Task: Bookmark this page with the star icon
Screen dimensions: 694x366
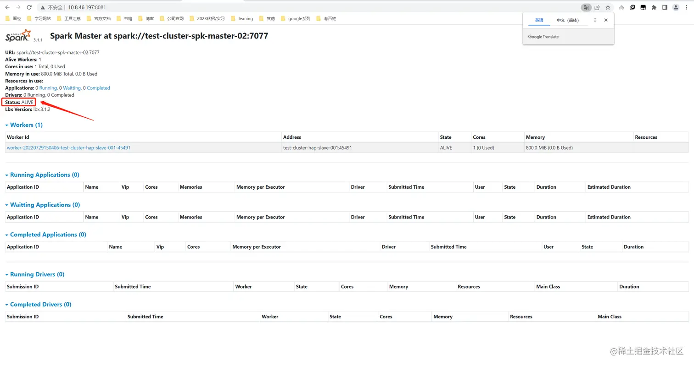Action: [x=608, y=7]
